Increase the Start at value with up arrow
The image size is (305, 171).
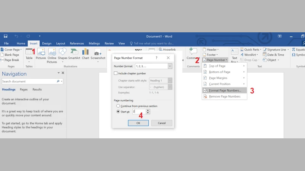[148, 110]
